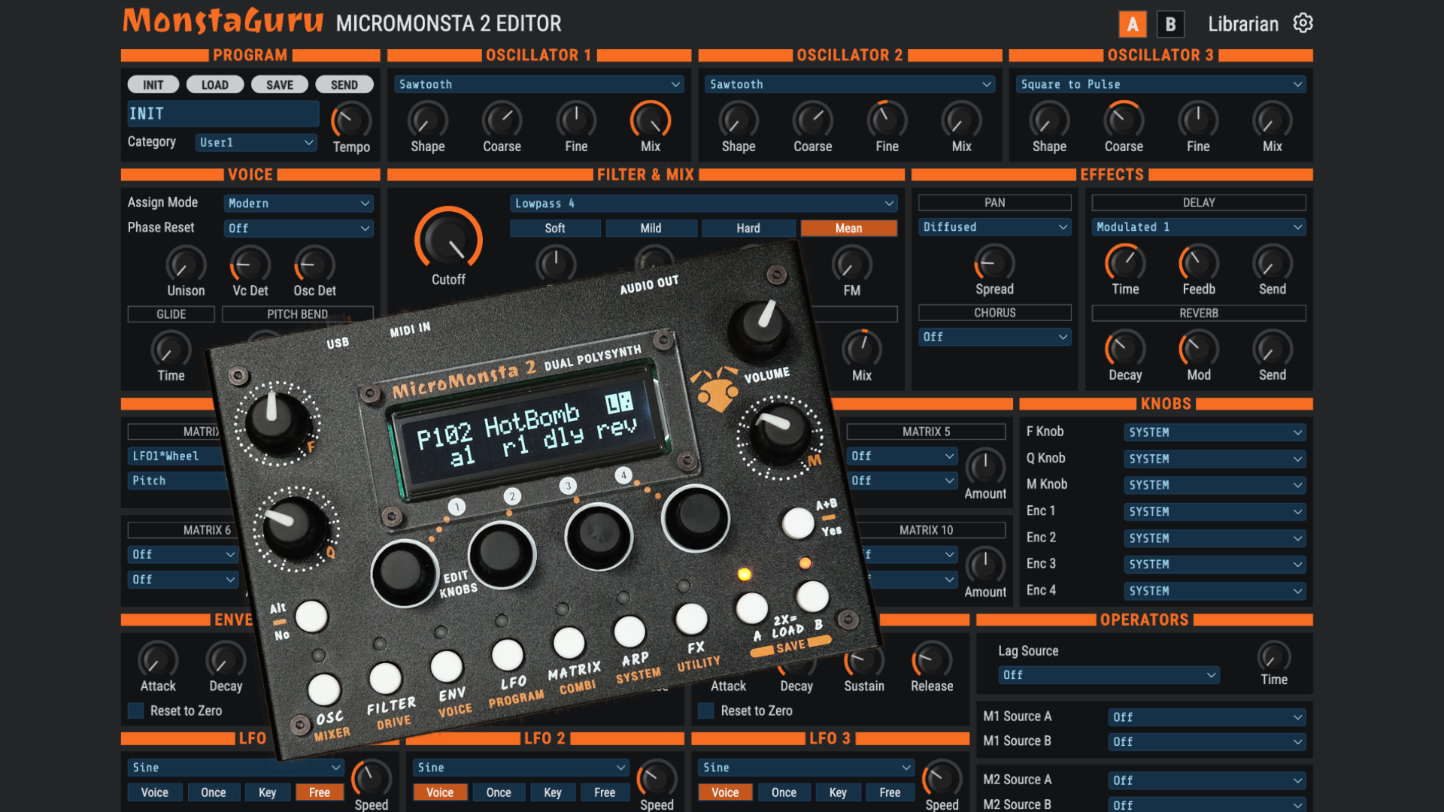Click the SEND program button
This screenshot has height=812, width=1444.
click(x=344, y=85)
